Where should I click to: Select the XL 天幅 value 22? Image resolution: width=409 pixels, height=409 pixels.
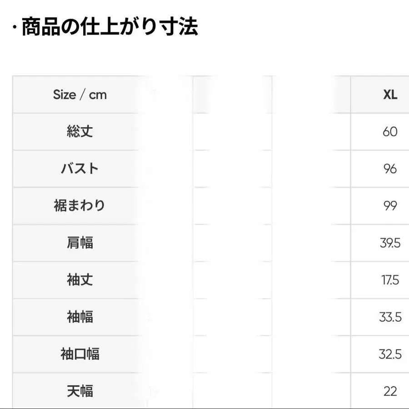[x=390, y=391]
